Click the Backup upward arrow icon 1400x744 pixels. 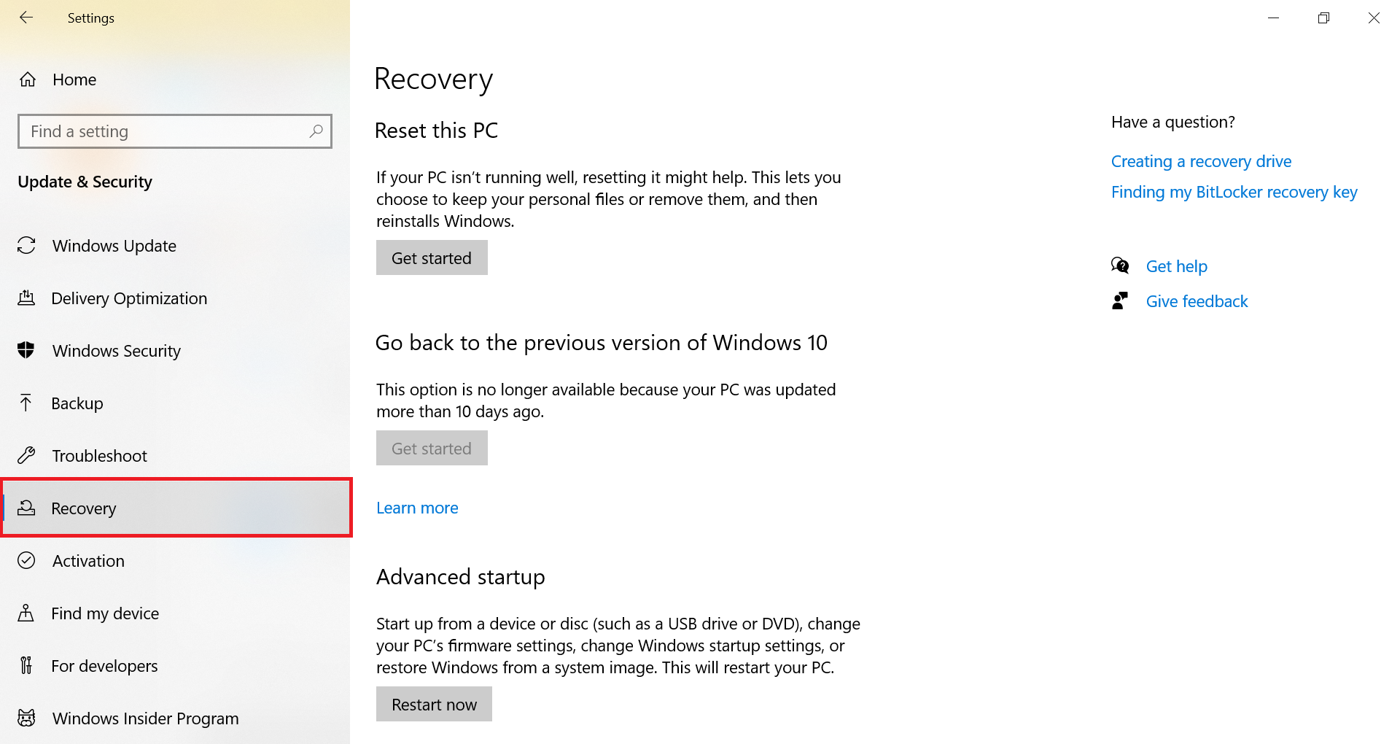coord(26,403)
